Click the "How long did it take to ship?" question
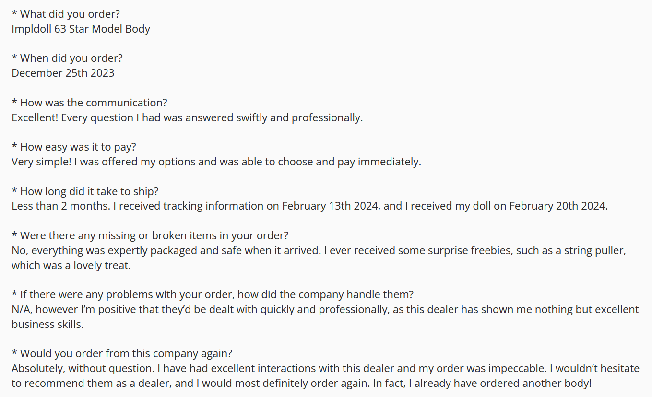652x397 pixels. click(x=85, y=191)
